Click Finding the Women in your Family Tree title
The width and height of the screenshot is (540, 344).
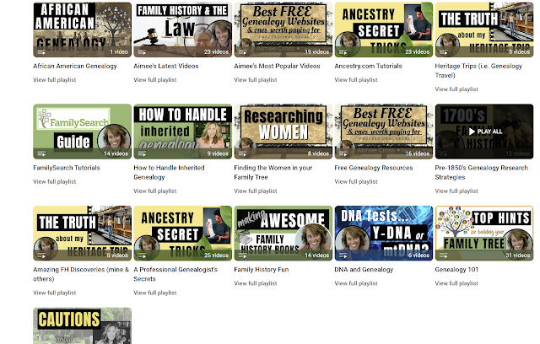pyautogui.click(x=273, y=172)
